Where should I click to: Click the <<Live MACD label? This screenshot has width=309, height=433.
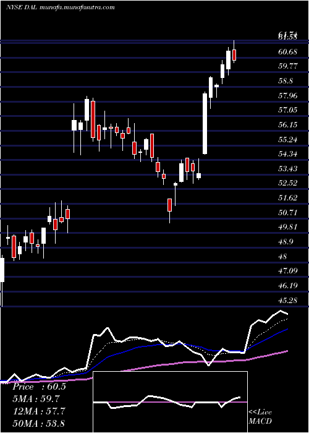pos(260,417)
